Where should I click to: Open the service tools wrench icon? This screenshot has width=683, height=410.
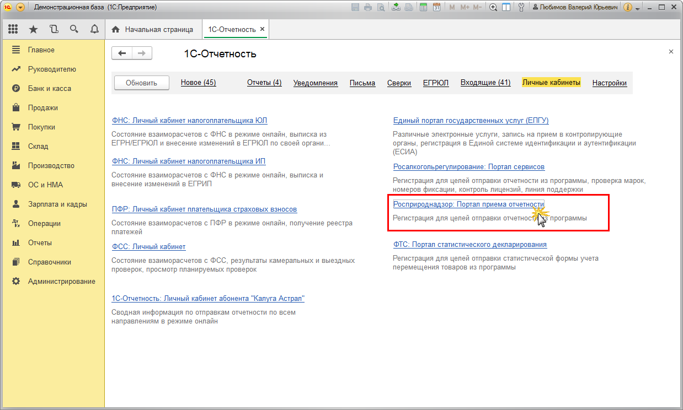pos(521,7)
